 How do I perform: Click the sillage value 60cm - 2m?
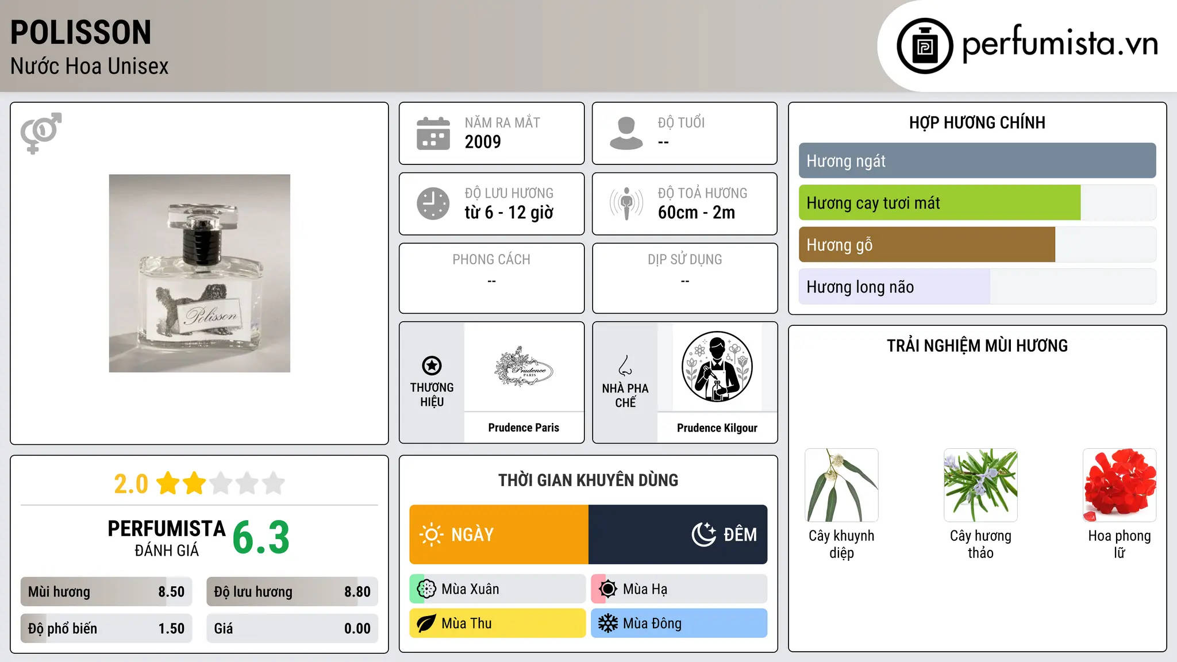coord(697,213)
